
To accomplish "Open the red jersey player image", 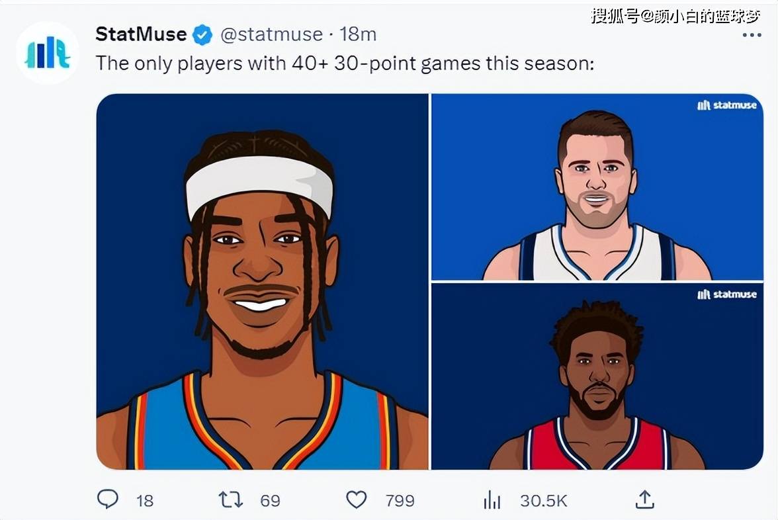I will tap(597, 376).
